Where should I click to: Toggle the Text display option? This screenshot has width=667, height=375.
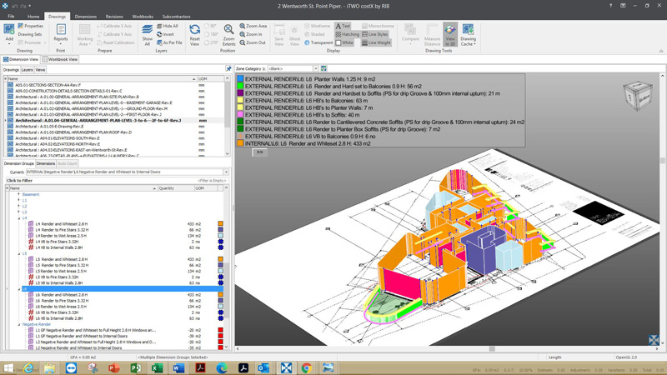coord(343,26)
